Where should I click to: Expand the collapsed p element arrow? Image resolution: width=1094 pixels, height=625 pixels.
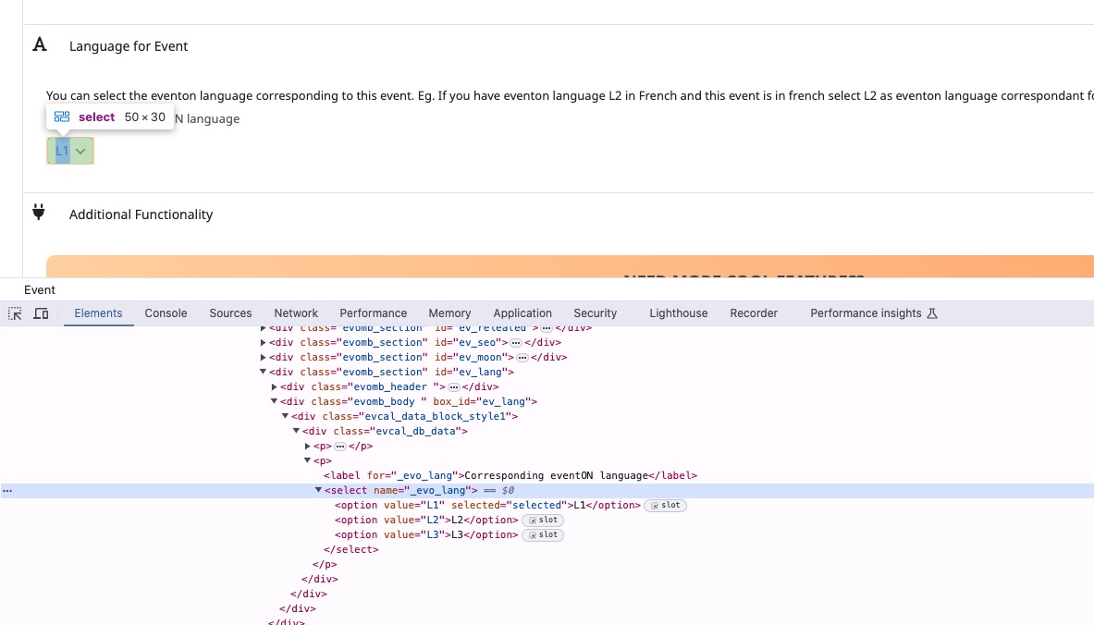pos(308,447)
